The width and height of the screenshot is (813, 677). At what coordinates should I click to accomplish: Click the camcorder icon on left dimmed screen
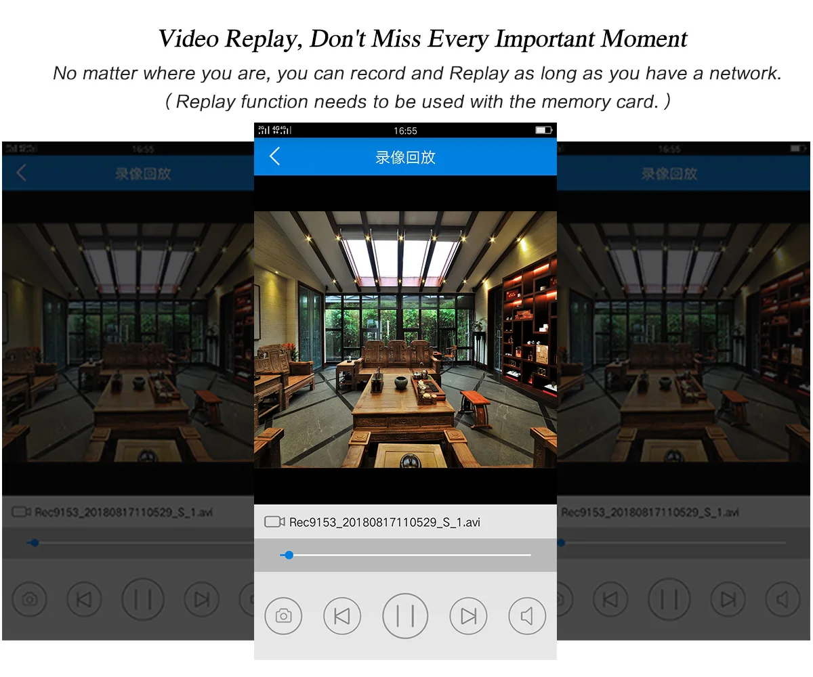pos(22,512)
